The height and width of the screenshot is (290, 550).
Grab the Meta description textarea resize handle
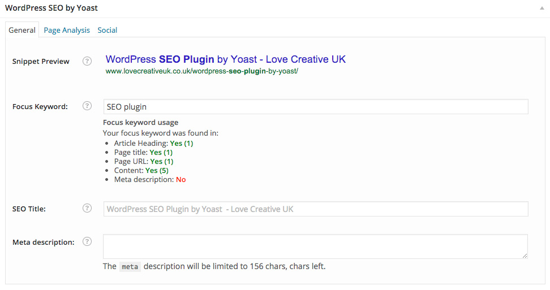525,256
